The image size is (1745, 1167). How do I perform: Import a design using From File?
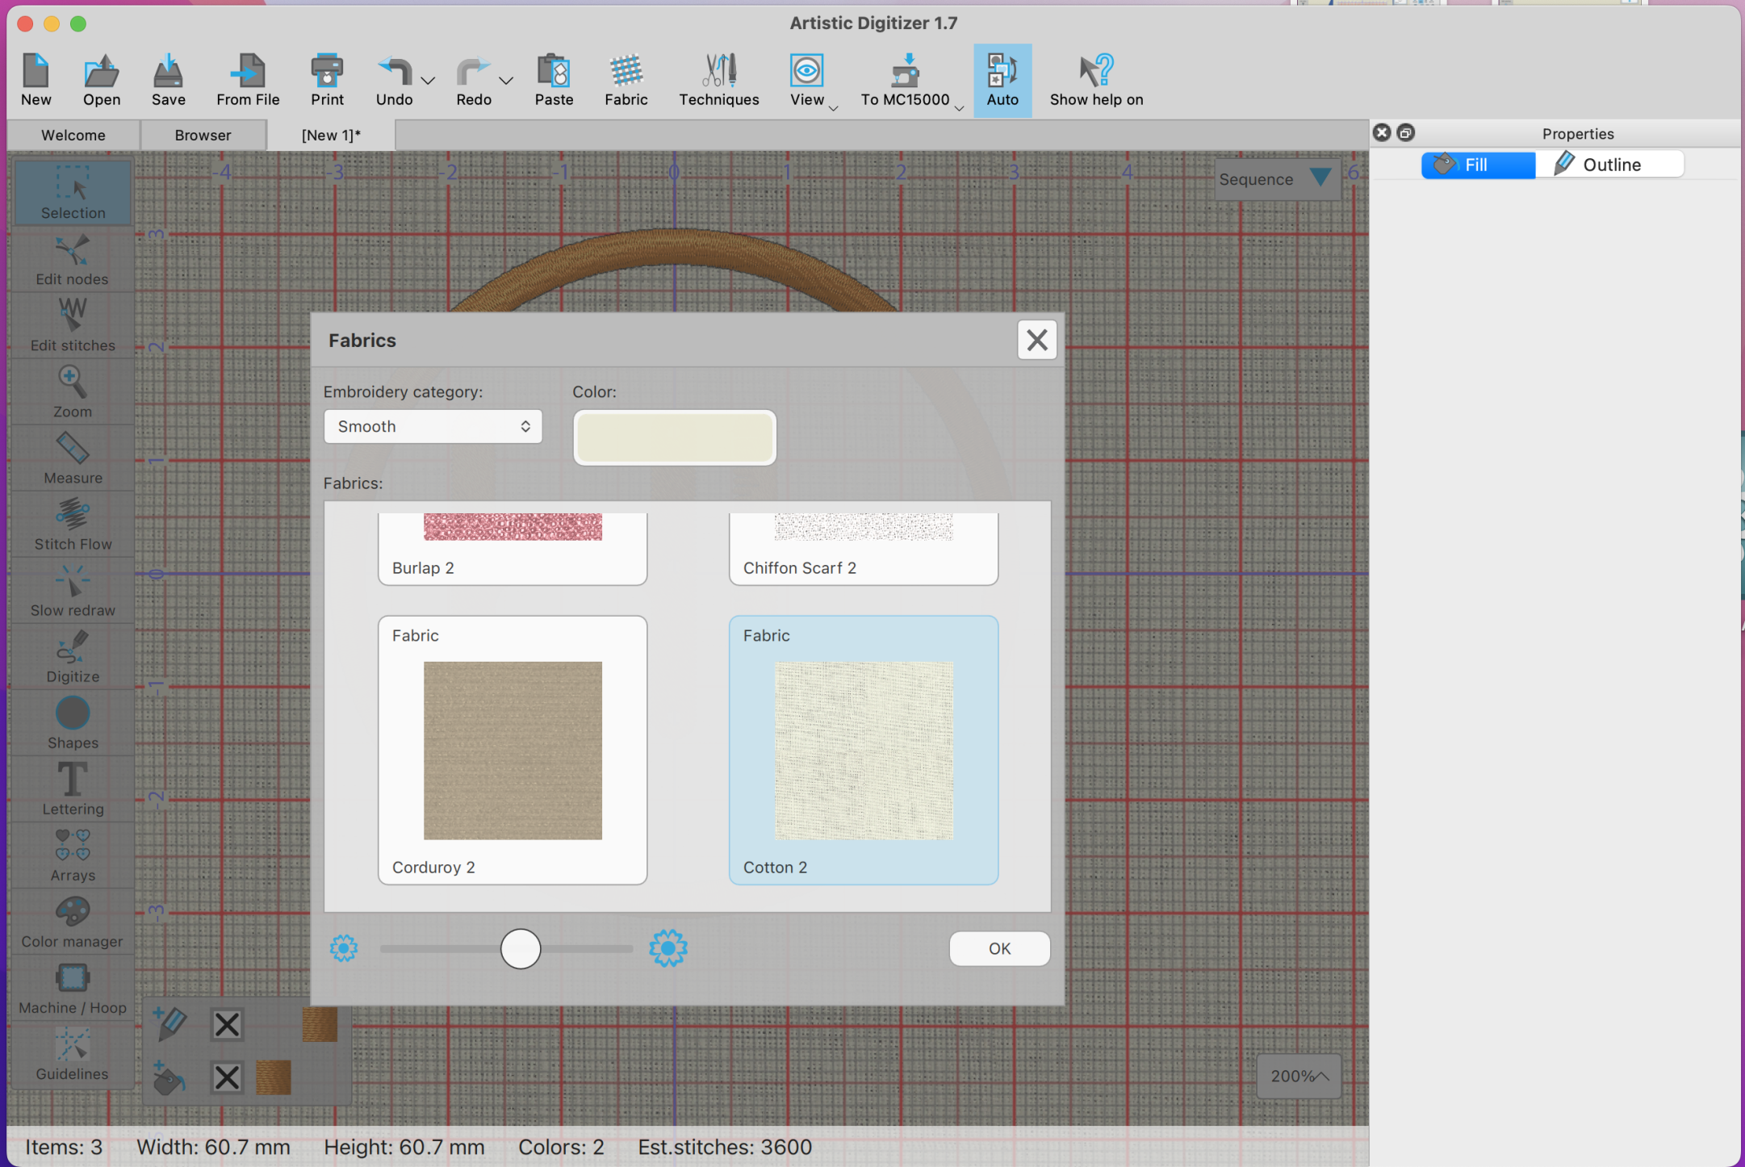click(248, 79)
